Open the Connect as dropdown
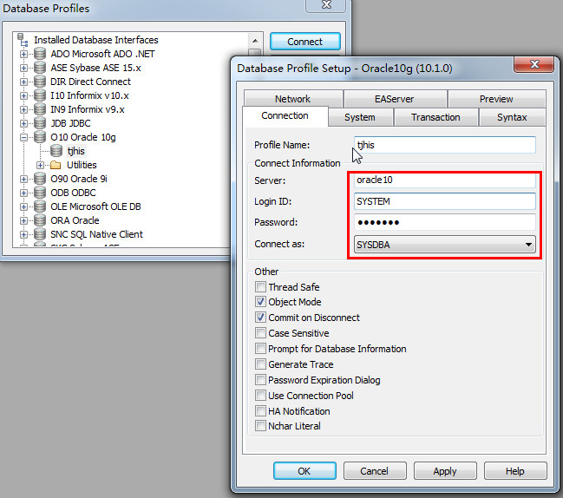 (x=444, y=245)
